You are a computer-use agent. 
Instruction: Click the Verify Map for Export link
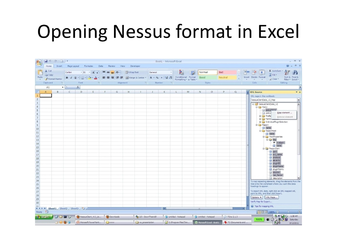pos(261,202)
